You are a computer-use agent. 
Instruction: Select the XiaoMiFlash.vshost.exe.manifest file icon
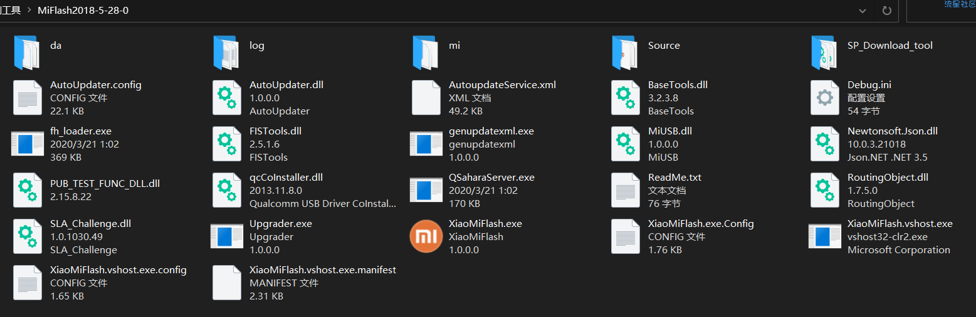tap(226, 283)
